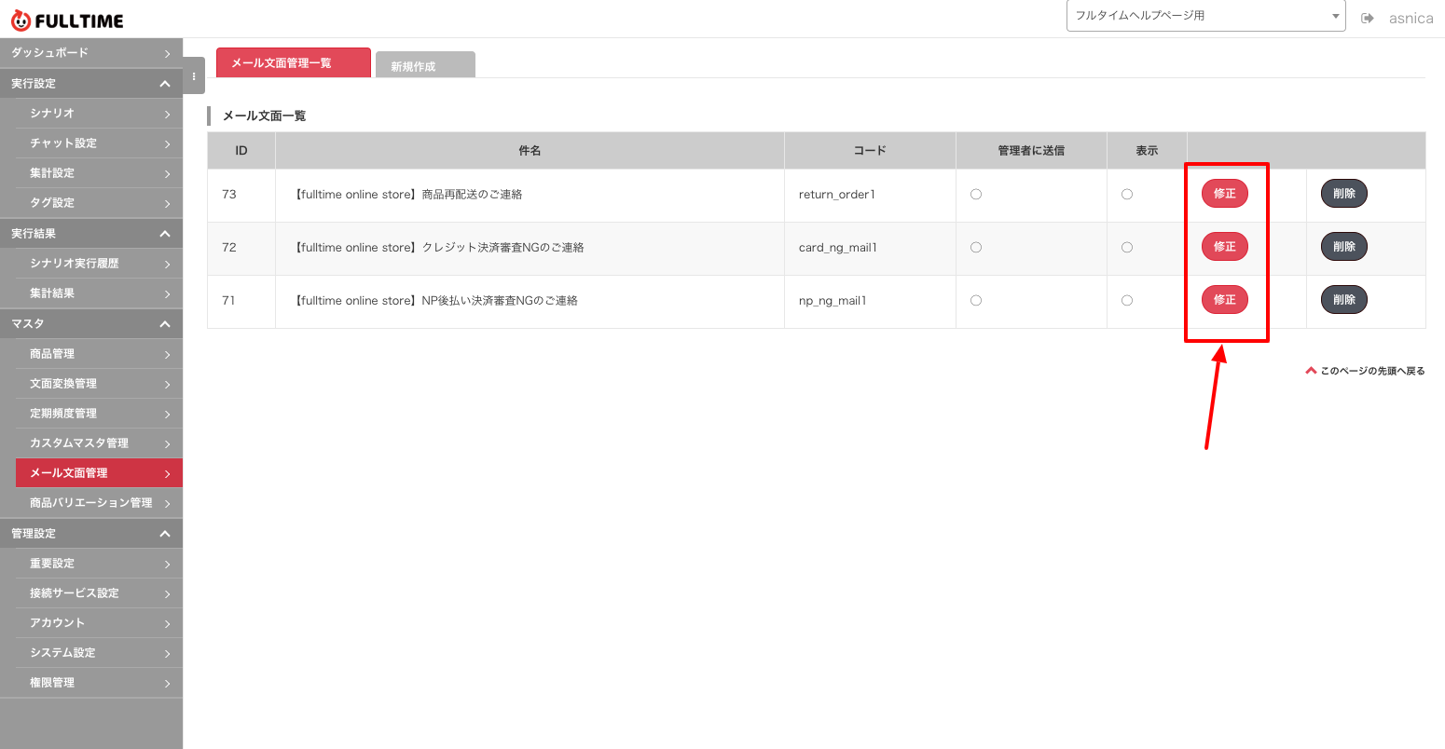The width and height of the screenshot is (1445, 749).
Task: Open 商品バリエーション管理 in the sidebar
Action: click(99, 503)
